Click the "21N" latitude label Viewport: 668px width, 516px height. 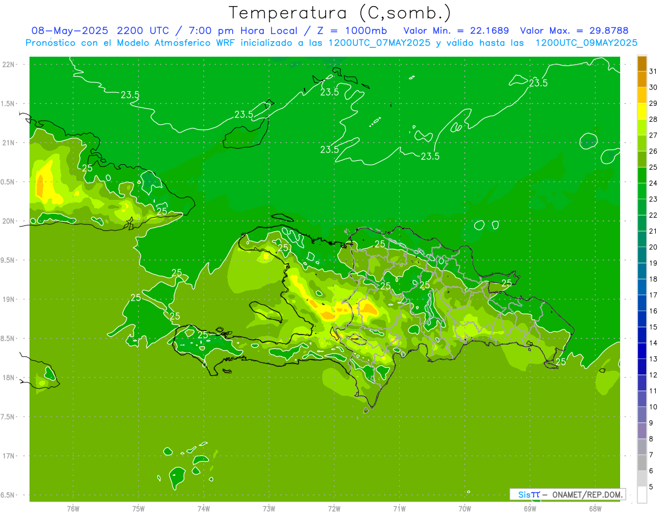click(x=9, y=143)
